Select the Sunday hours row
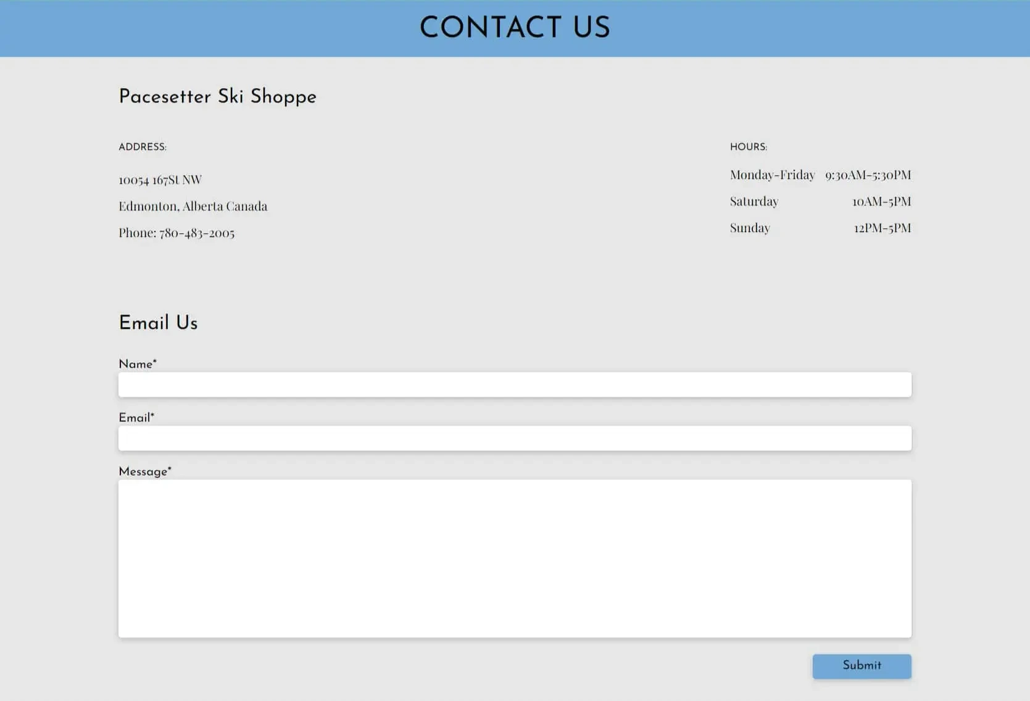Image resolution: width=1030 pixels, height=701 pixels. [820, 228]
